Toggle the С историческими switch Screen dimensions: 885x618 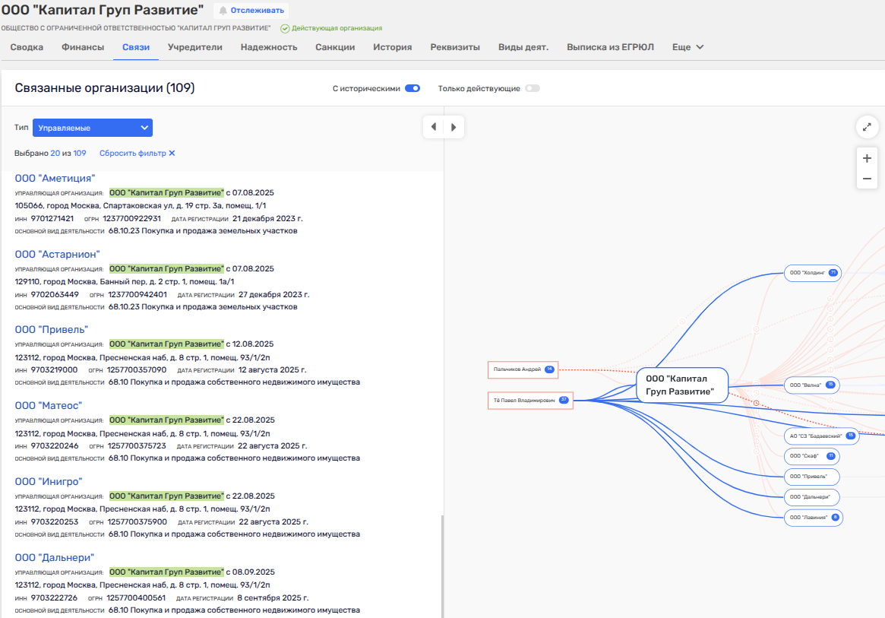click(x=412, y=88)
